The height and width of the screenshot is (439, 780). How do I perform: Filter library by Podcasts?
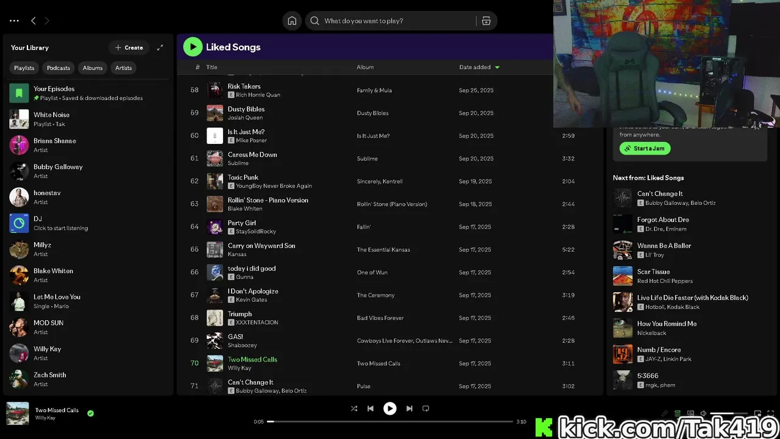click(x=58, y=68)
